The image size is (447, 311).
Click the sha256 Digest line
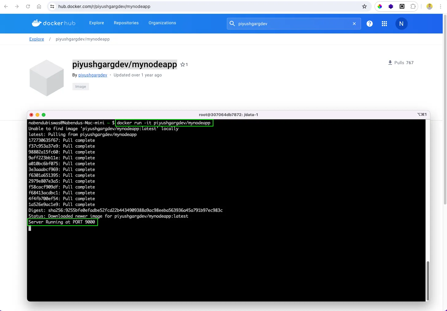[x=126, y=210]
